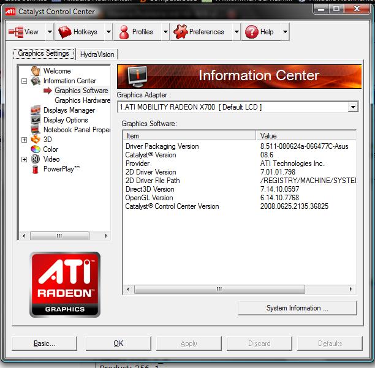Click the OK button
375x368 pixels.
coord(118,344)
